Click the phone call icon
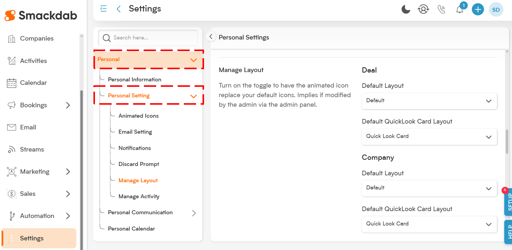Screen dimensions: 512x250 [441, 9]
